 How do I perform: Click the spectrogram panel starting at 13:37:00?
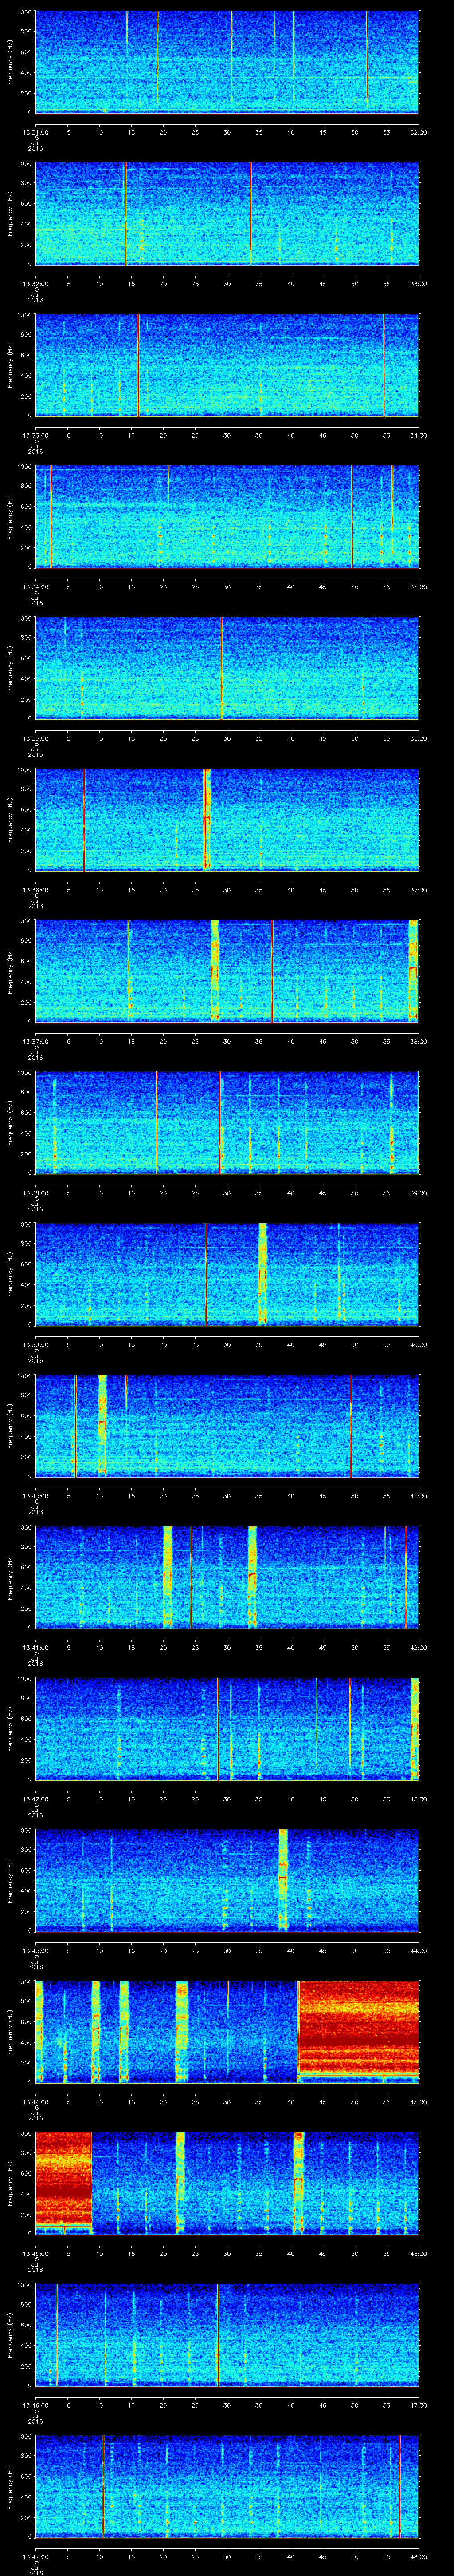click(227, 970)
